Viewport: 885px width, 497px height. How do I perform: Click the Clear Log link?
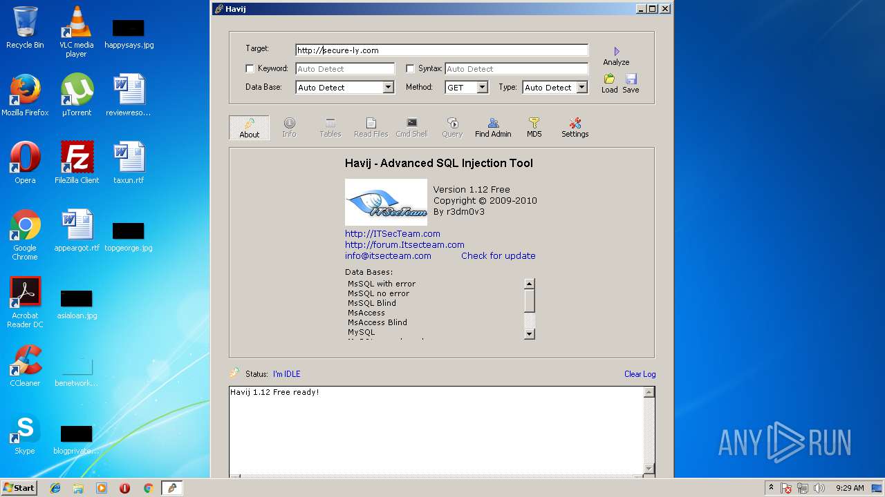pos(640,374)
